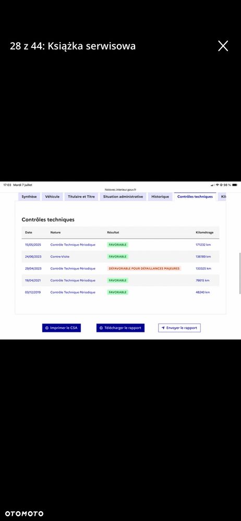241x521 pixels.
Task: Click Télécharger le rapport button
Action: [121, 328]
